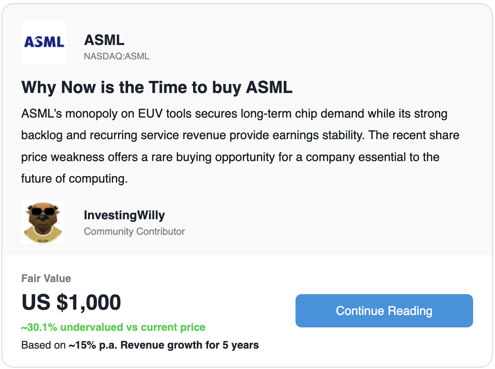This screenshot has height=369, width=495.
Task: Click '5 years' in the growth assumption
Action: coord(241,345)
